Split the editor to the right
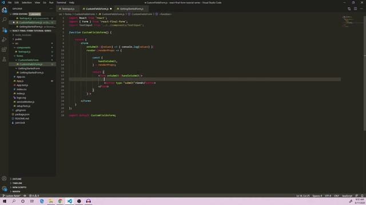The height and width of the screenshot is (205, 366). (x=355, y=9)
